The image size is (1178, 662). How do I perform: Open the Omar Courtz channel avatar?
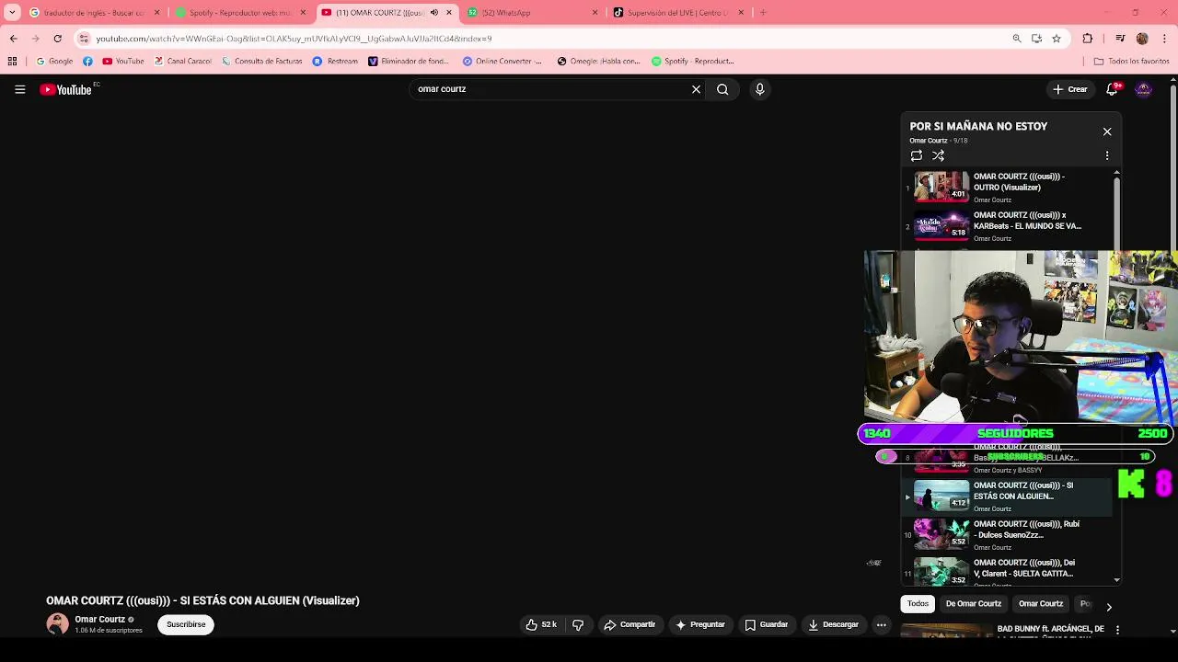click(57, 624)
